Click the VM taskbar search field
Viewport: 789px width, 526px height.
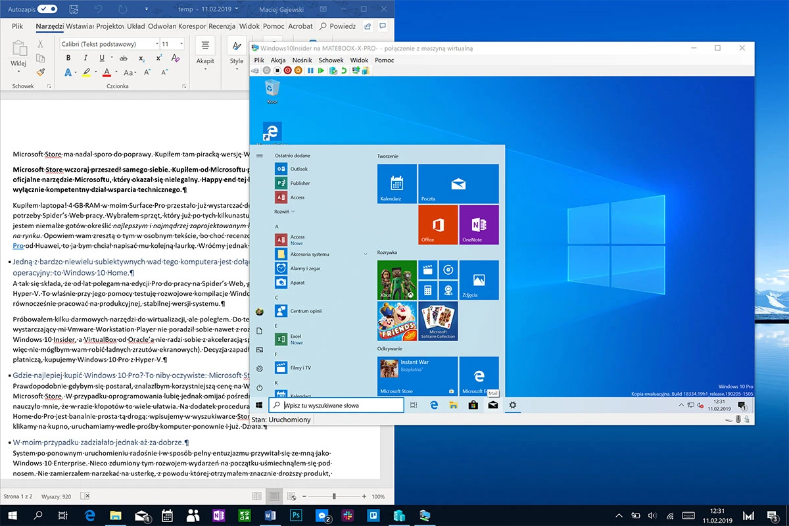[336, 405]
